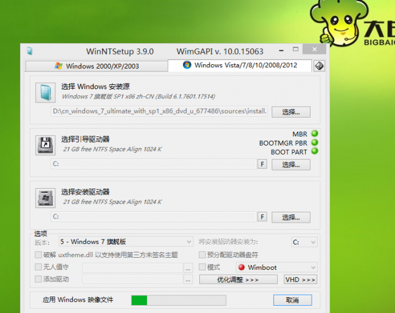Click the BOOT PART green status light

click(x=314, y=152)
